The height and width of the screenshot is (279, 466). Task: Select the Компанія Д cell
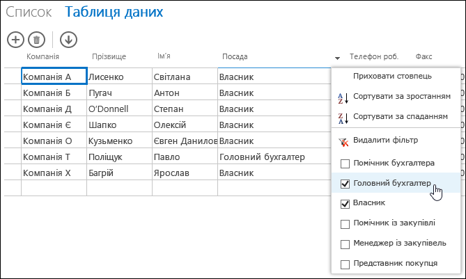pos(54,109)
